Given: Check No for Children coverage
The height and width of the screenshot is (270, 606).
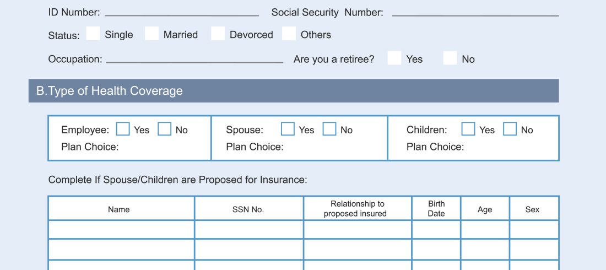Looking at the screenshot, I should [510, 129].
